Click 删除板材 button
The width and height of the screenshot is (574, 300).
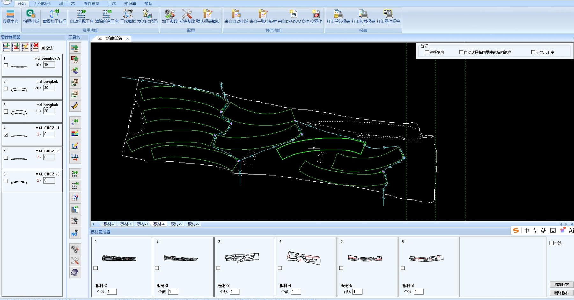pyautogui.click(x=561, y=293)
